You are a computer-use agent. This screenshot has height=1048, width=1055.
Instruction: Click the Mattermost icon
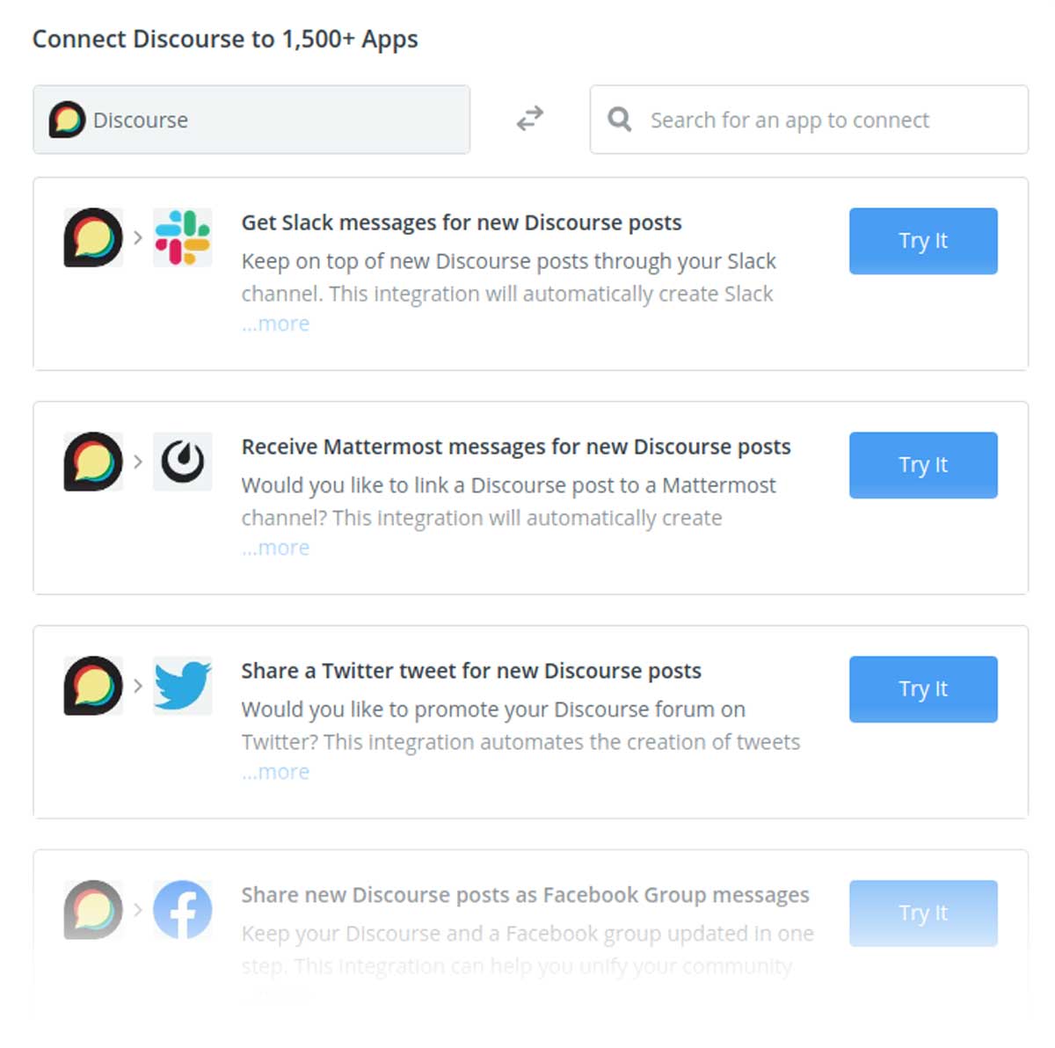point(182,462)
